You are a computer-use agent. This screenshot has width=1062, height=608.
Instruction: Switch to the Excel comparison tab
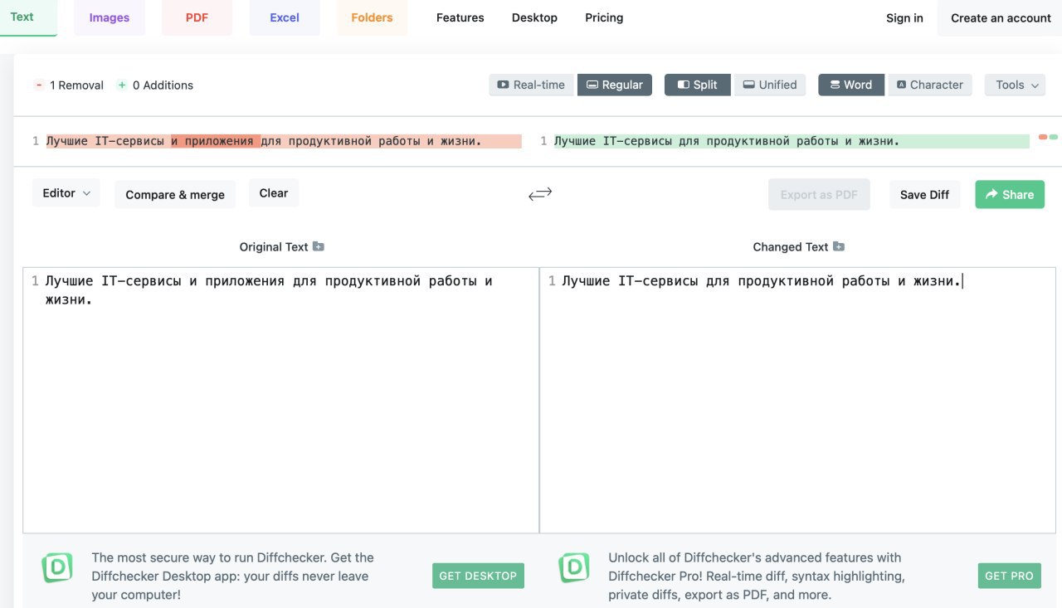[285, 17]
